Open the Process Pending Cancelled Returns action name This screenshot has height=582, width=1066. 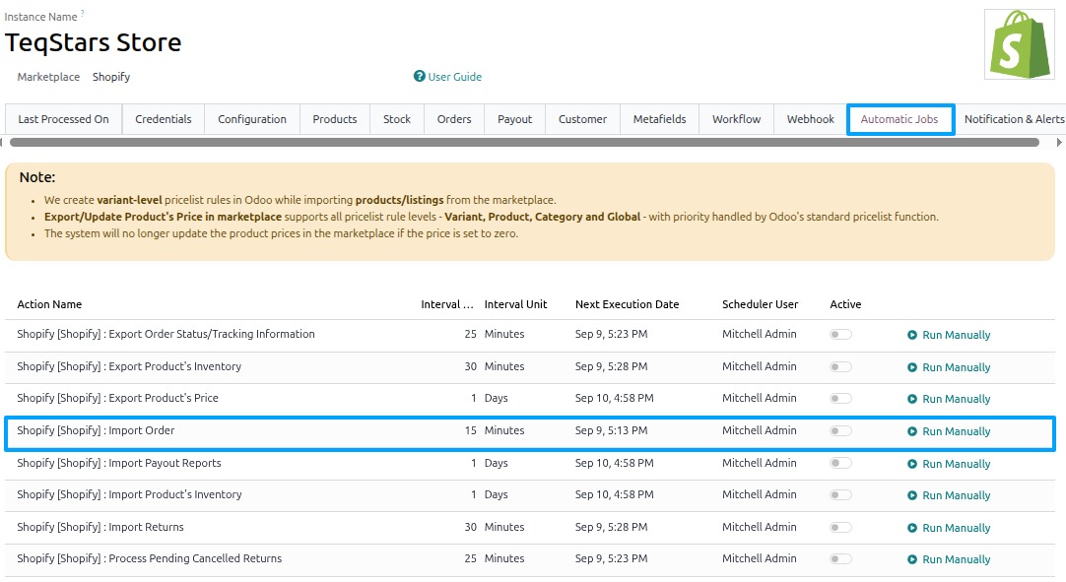point(150,558)
